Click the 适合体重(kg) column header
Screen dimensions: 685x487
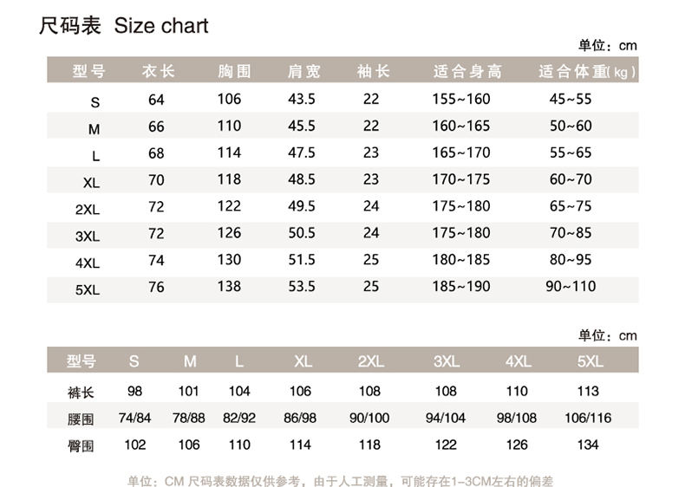pyautogui.click(x=587, y=71)
